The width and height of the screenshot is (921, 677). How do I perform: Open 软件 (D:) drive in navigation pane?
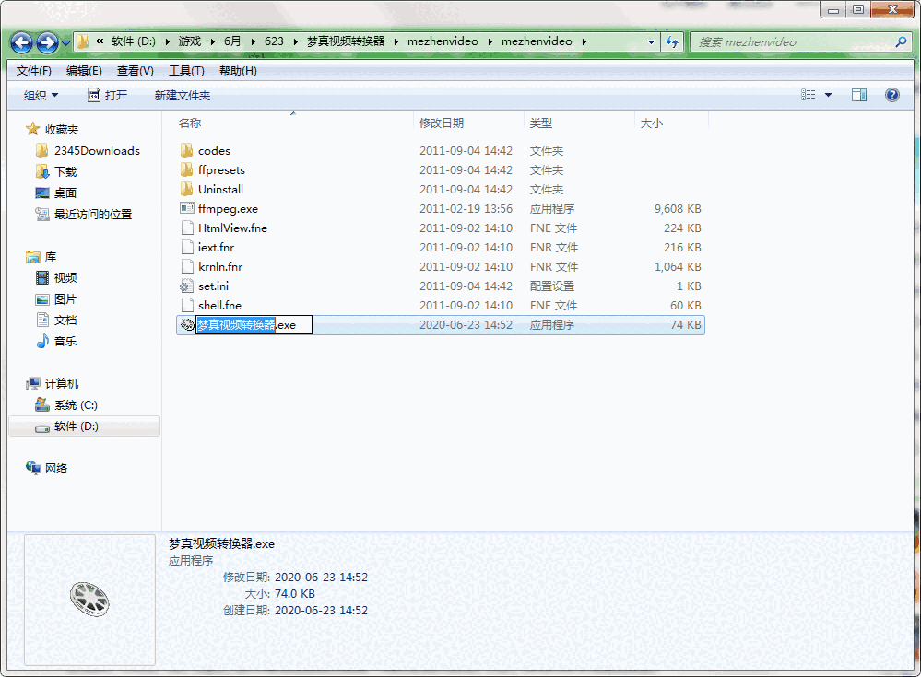[x=77, y=426]
